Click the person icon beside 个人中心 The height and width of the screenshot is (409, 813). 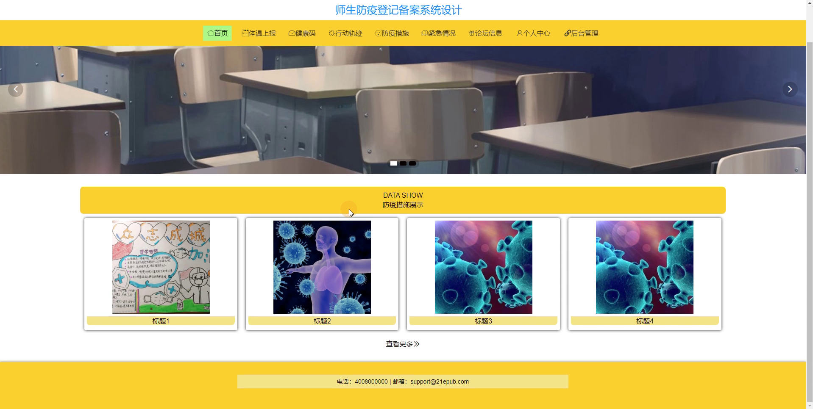tap(519, 33)
